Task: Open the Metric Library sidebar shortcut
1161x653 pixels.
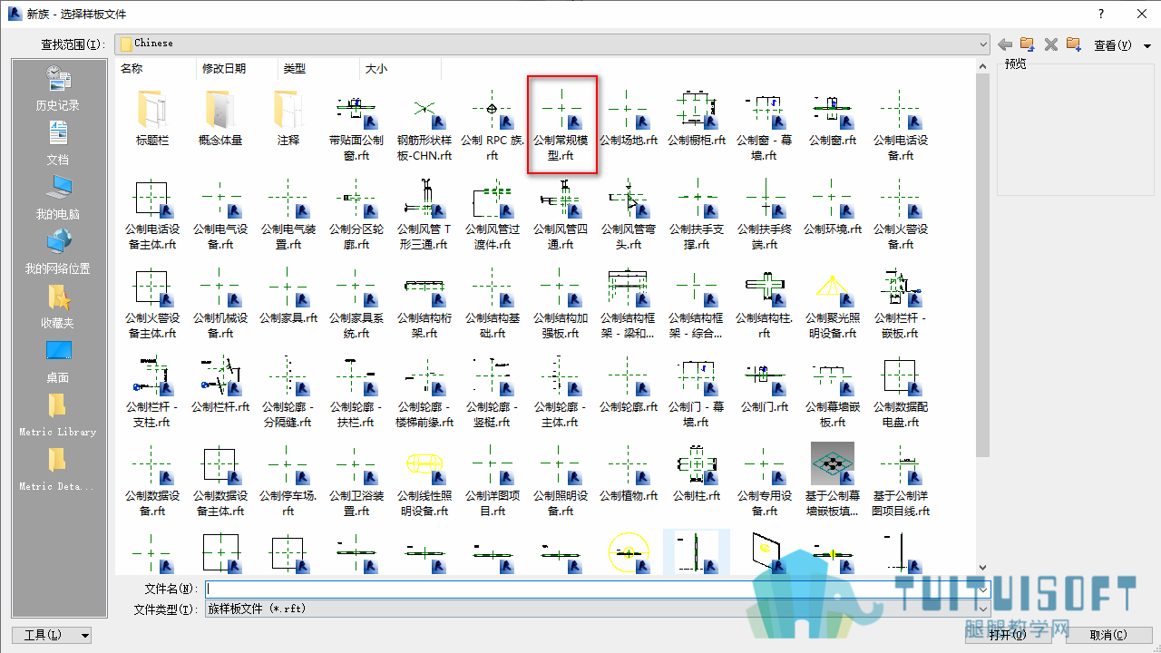Action: pos(58,415)
